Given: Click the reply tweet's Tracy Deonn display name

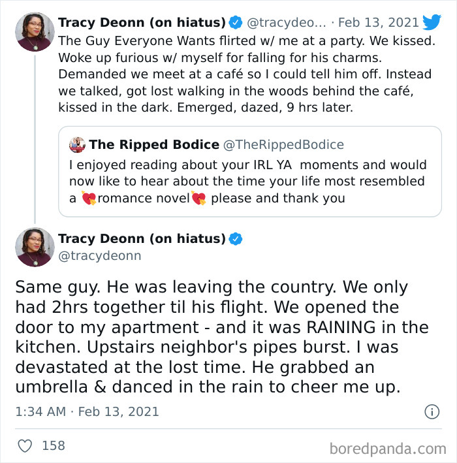Looking at the screenshot, I should (142, 239).
